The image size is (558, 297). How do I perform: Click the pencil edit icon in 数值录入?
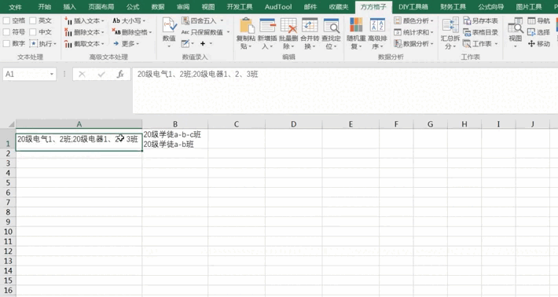coord(185,43)
